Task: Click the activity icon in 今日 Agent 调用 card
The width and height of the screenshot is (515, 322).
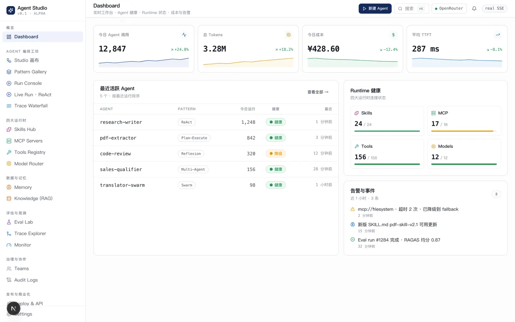Action: [184, 35]
